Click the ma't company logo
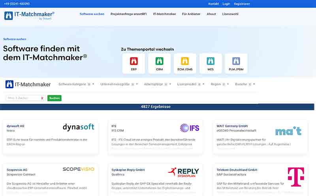This screenshot has height=196, width=316. click(x=288, y=131)
